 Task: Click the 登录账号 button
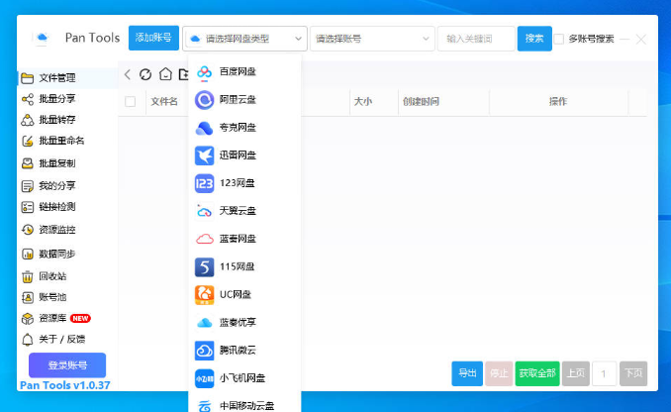(x=67, y=365)
